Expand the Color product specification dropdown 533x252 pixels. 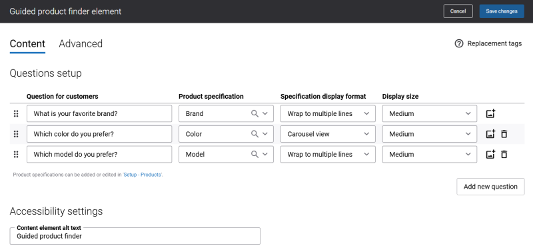(x=265, y=134)
